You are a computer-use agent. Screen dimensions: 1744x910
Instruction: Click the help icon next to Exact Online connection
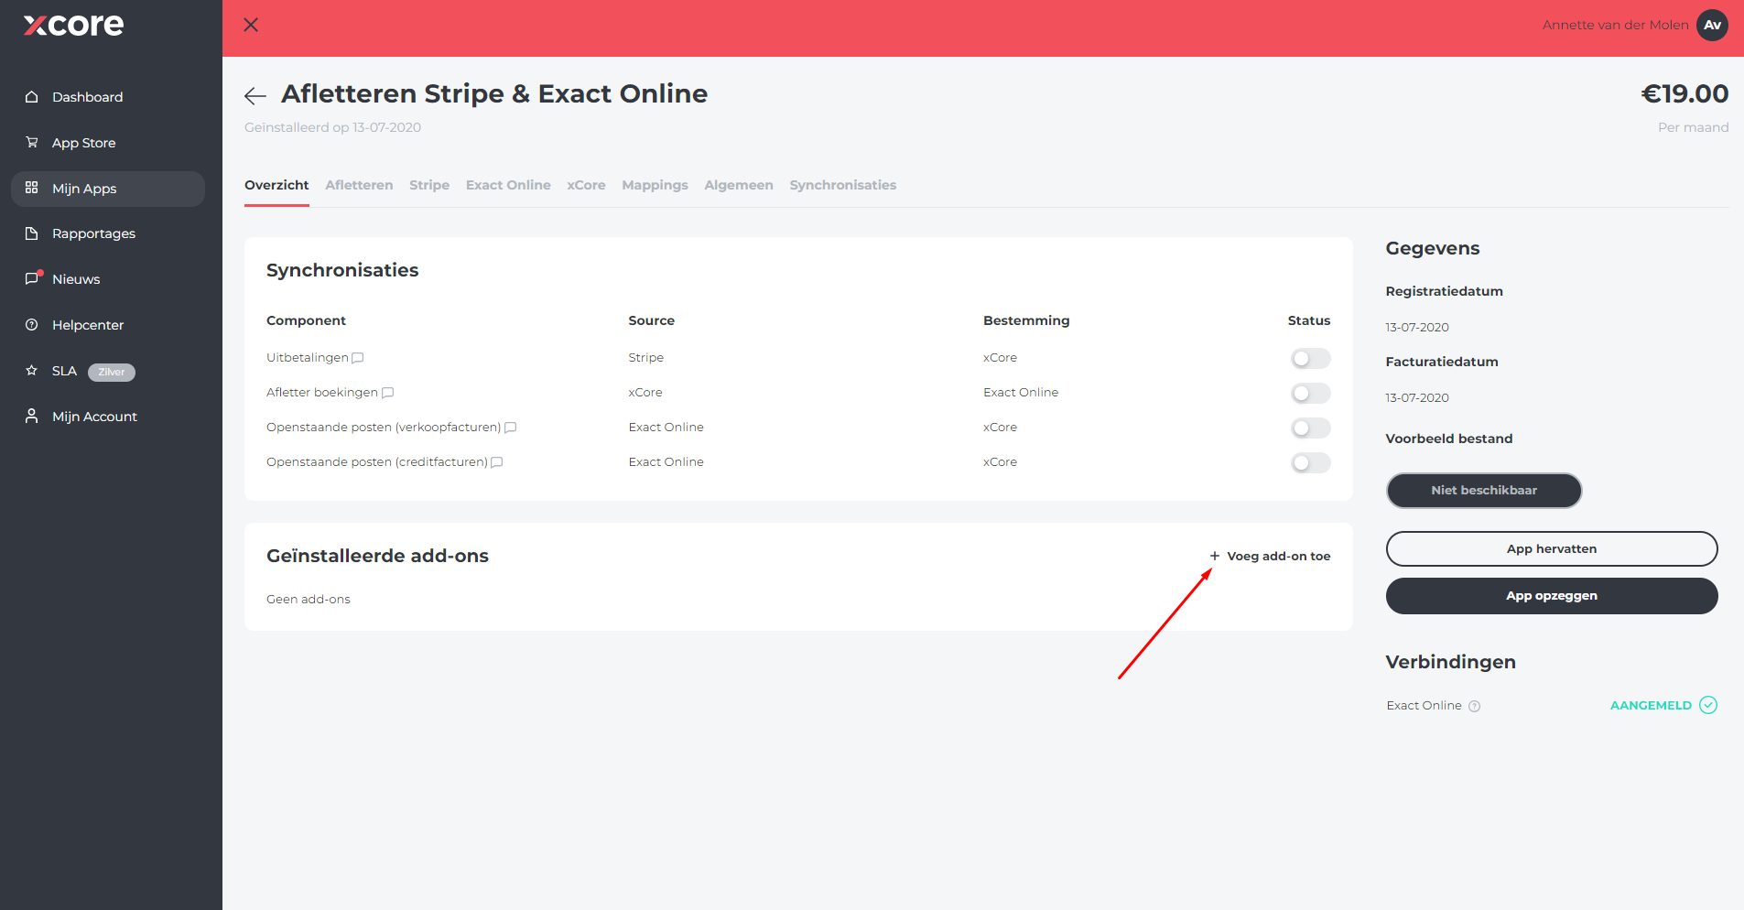(1474, 706)
